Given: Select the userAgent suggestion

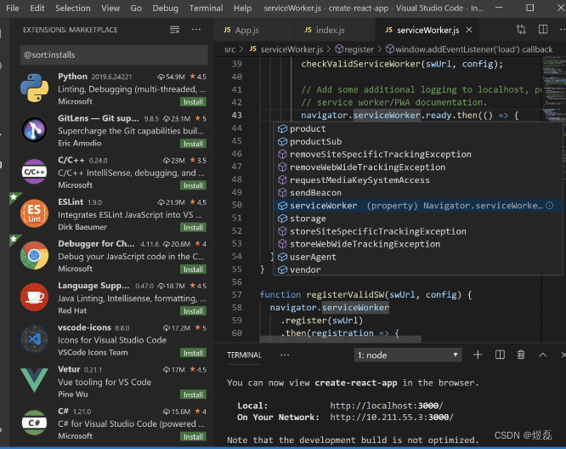Looking at the screenshot, I should pyautogui.click(x=418, y=257).
